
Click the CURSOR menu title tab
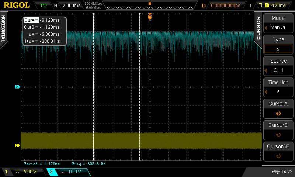258,28
